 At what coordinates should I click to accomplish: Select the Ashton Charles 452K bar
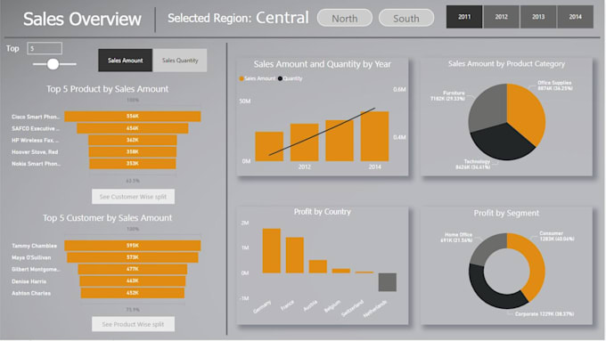click(133, 293)
